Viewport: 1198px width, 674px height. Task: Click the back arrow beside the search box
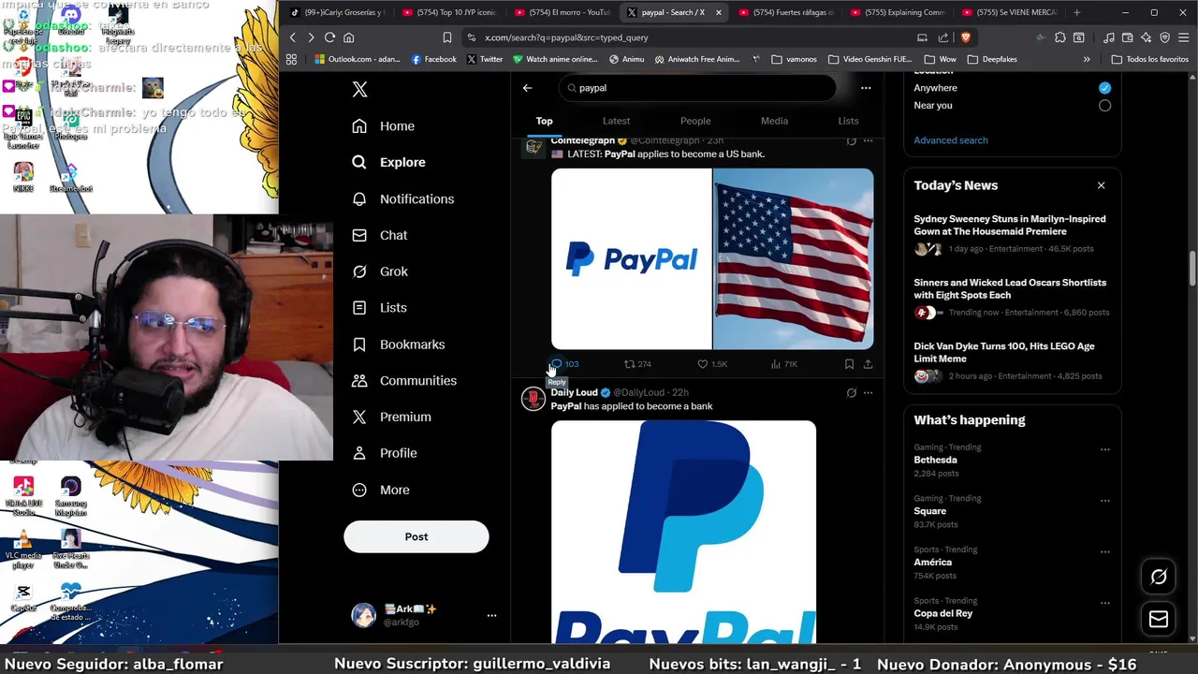(x=527, y=88)
